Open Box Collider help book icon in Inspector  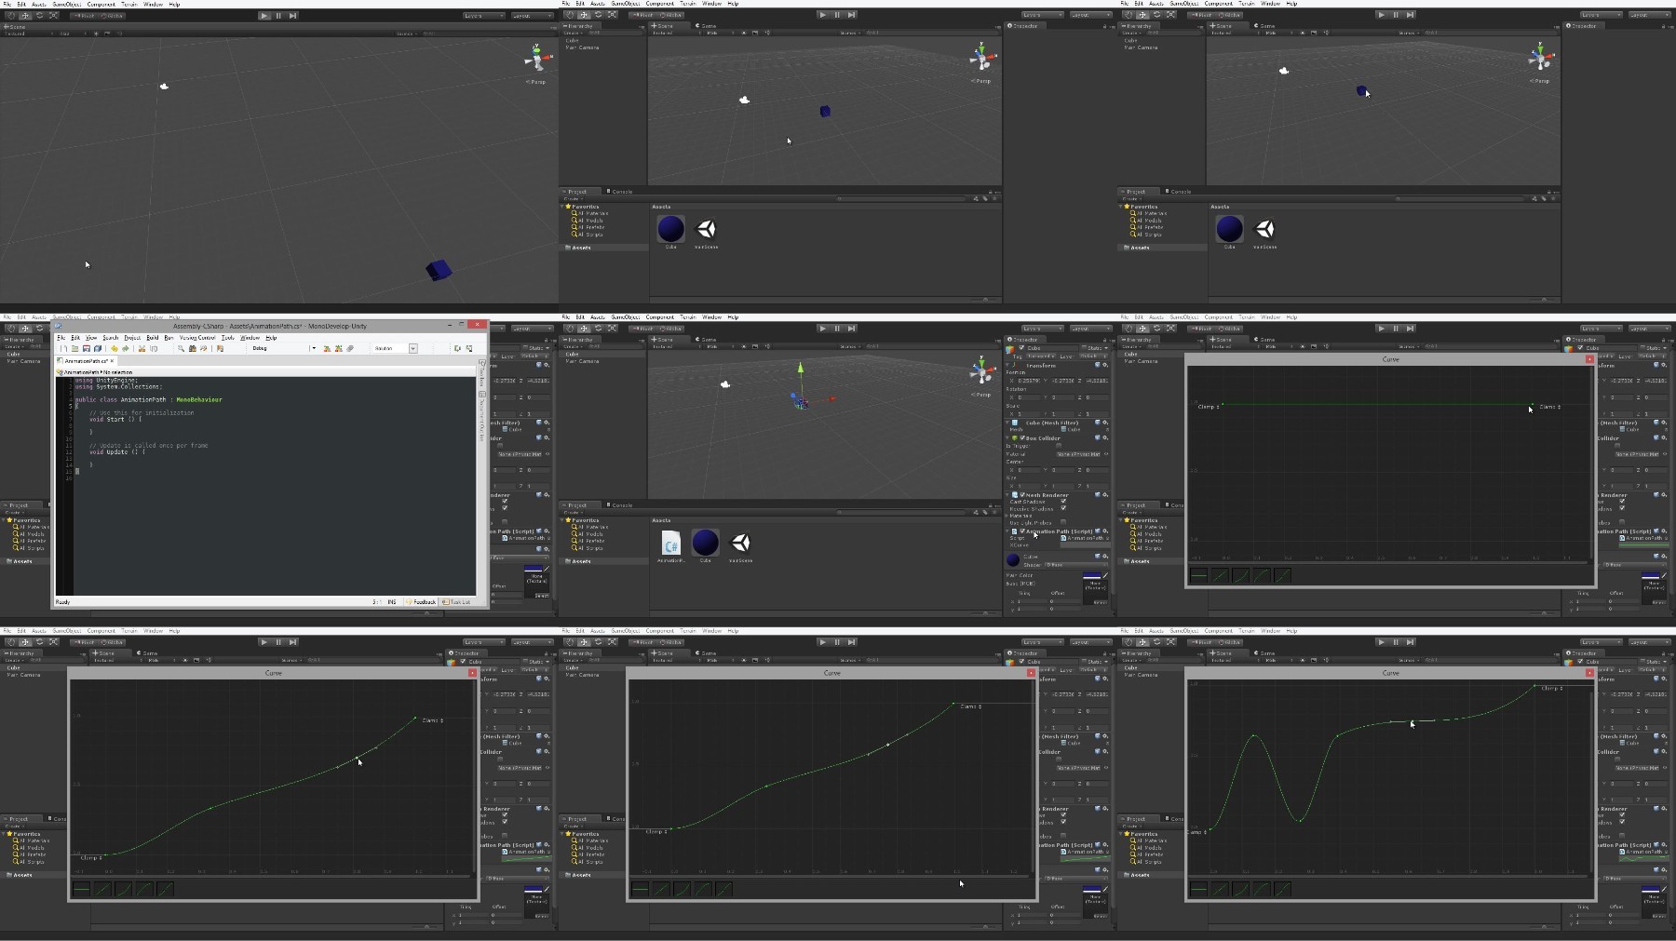coord(1098,437)
